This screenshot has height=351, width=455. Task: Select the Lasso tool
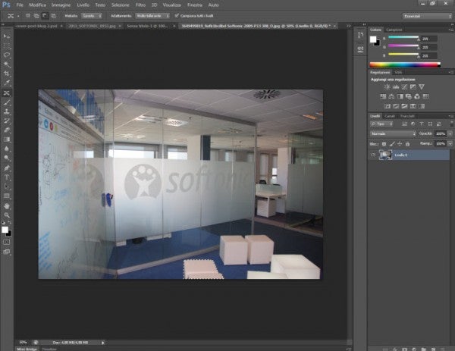click(x=7, y=55)
